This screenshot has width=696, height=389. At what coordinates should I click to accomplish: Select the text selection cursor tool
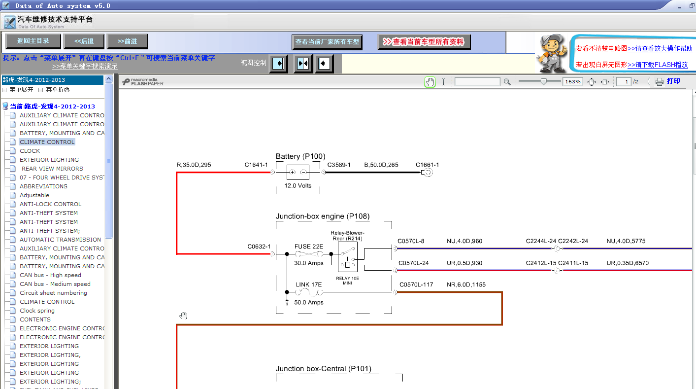point(443,82)
